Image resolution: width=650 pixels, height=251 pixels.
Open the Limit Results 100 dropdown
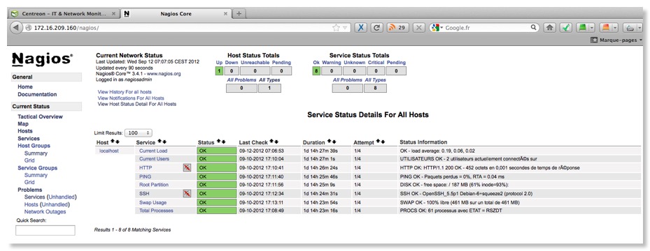pos(139,133)
